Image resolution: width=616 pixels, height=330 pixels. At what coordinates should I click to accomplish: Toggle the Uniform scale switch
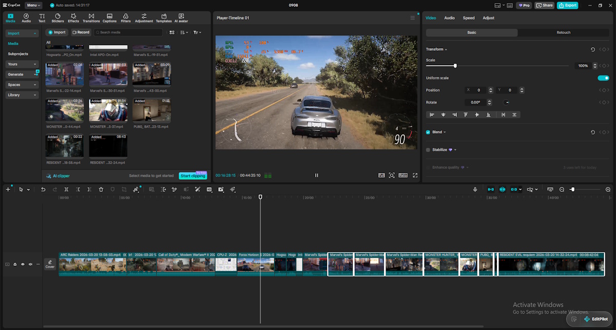pos(603,78)
